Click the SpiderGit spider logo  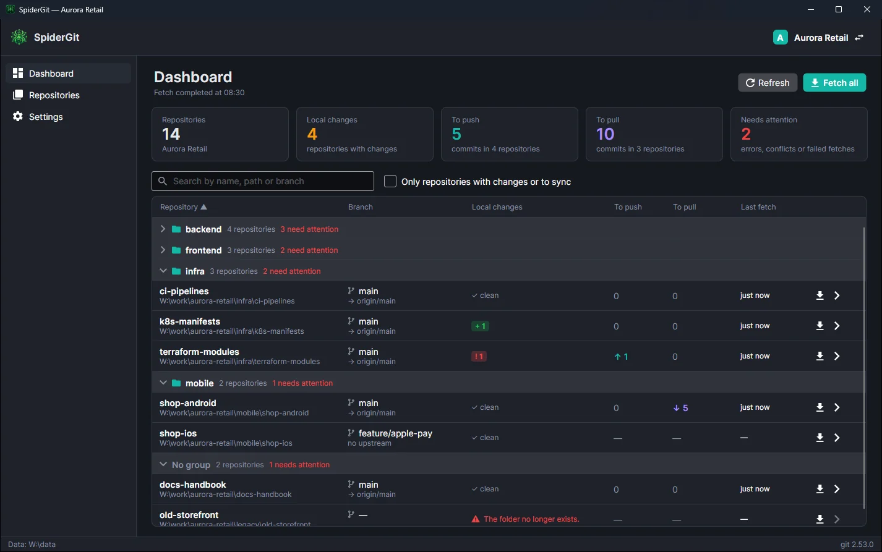click(19, 37)
